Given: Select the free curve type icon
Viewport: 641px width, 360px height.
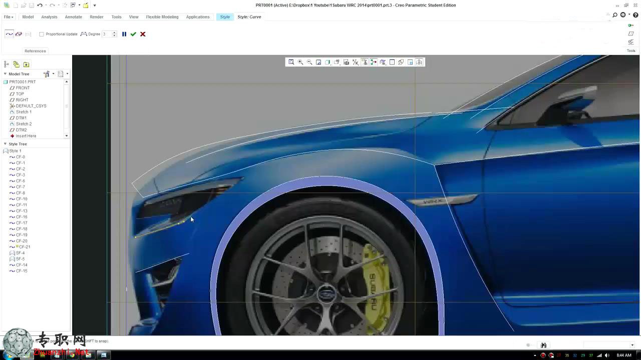Looking at the screenshot, I should click(x=9, y=34).
